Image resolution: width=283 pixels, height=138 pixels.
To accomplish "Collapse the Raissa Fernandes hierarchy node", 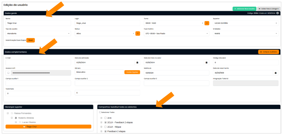I will tap(8, 113).
